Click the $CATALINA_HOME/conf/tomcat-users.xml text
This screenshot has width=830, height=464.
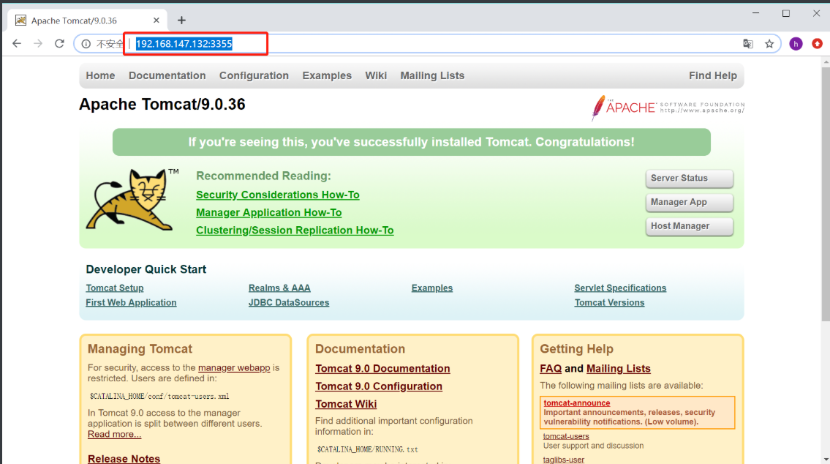159,396
